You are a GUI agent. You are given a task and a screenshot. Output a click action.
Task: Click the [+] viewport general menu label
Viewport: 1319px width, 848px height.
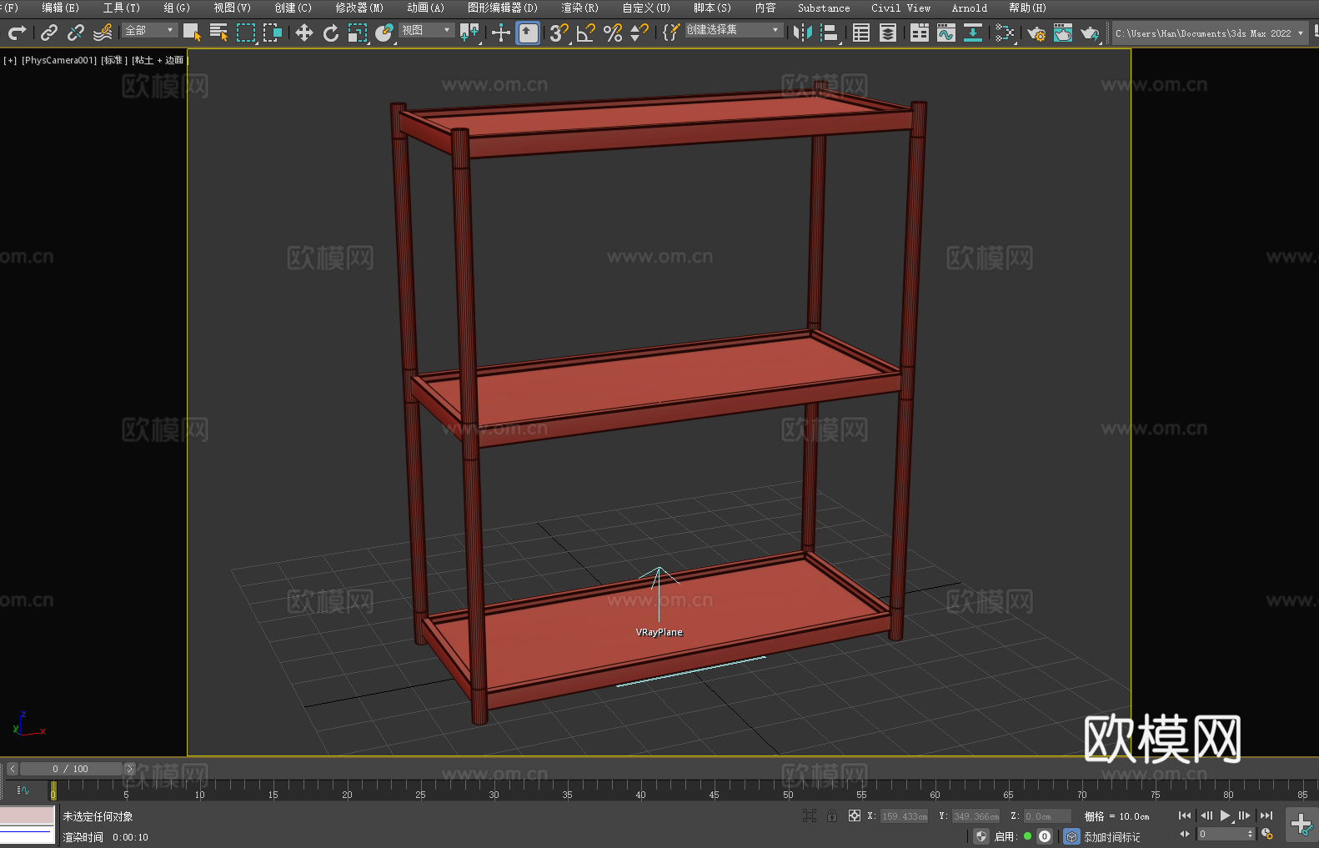tap(10, 60)
